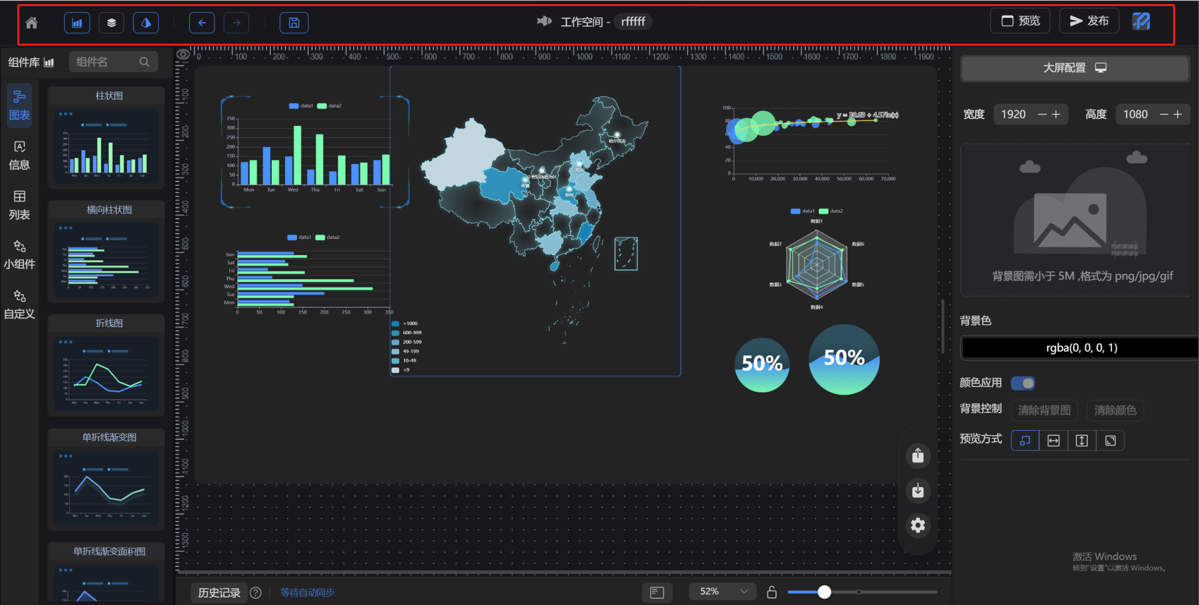The image size is (1199, 605).
Task: Decrease width with minus stepper
Action: (1042, 114)
